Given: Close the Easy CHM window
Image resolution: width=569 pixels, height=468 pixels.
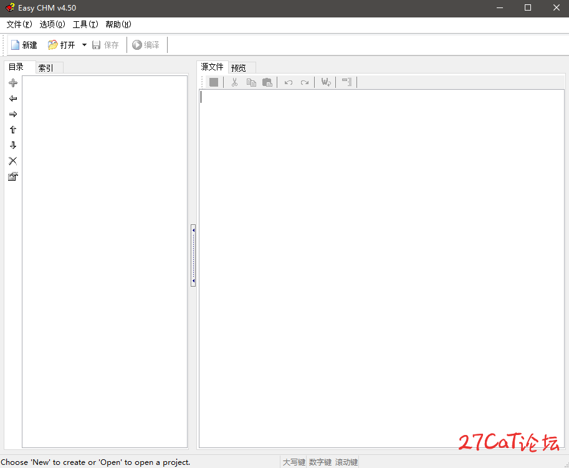Looking at the screenshot, I should pyautogui.click(x=557, y=7).
